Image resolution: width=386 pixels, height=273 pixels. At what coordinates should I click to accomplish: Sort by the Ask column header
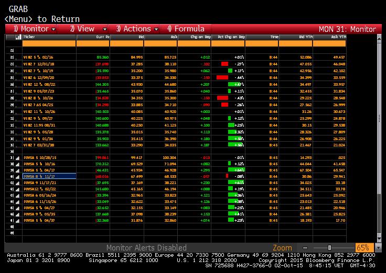(x=160, y=37)
